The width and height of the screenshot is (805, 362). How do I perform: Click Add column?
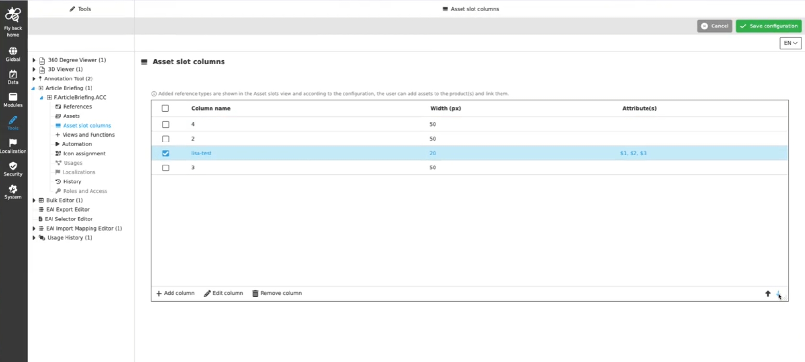click(175, 293)
